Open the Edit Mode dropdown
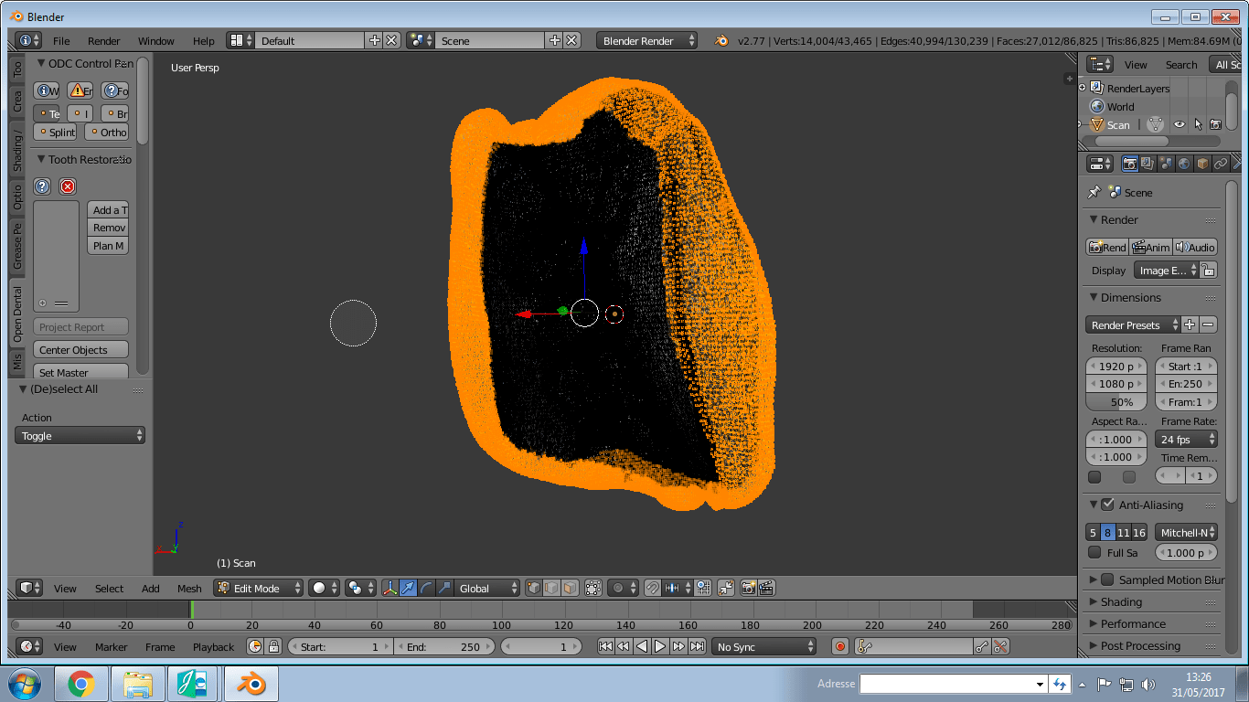Image resolution: width=1249 pixels, height=702 pixels. 259,589
